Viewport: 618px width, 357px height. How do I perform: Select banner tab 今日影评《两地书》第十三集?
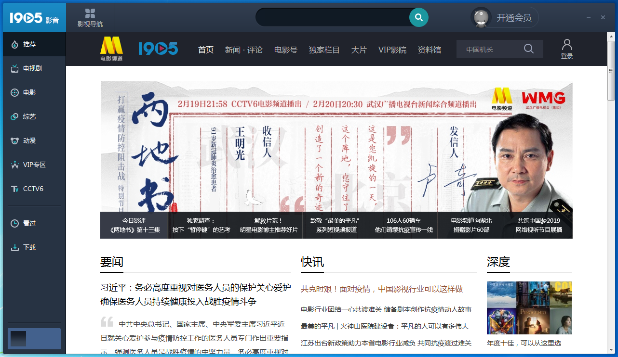[x=134, y=225]
